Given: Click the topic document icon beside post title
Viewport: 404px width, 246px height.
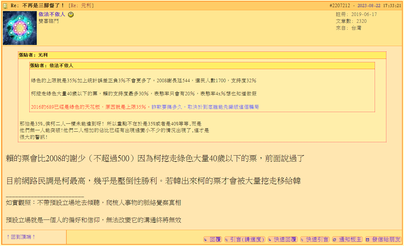Looking at the screenshot, I should [x=5, y=5].
